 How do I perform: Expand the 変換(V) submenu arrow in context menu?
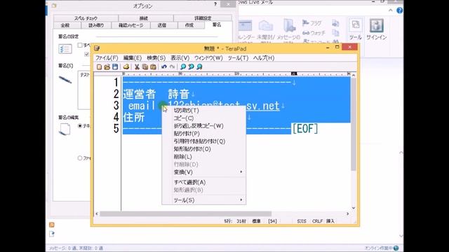coord(241,172)
